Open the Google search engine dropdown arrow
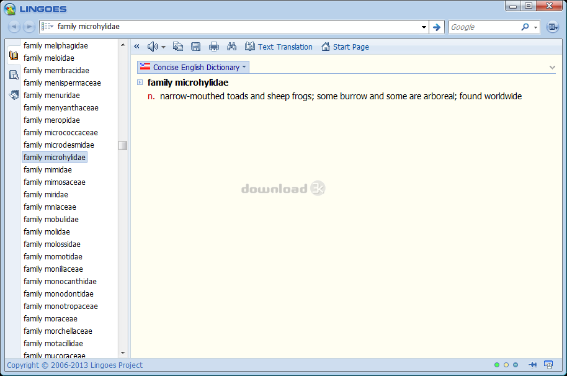This screenshot has height=376, width=567. point(535,27)
